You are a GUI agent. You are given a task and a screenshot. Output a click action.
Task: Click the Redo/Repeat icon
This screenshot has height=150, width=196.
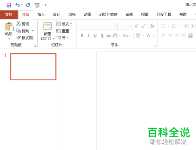tap(28, 5)
